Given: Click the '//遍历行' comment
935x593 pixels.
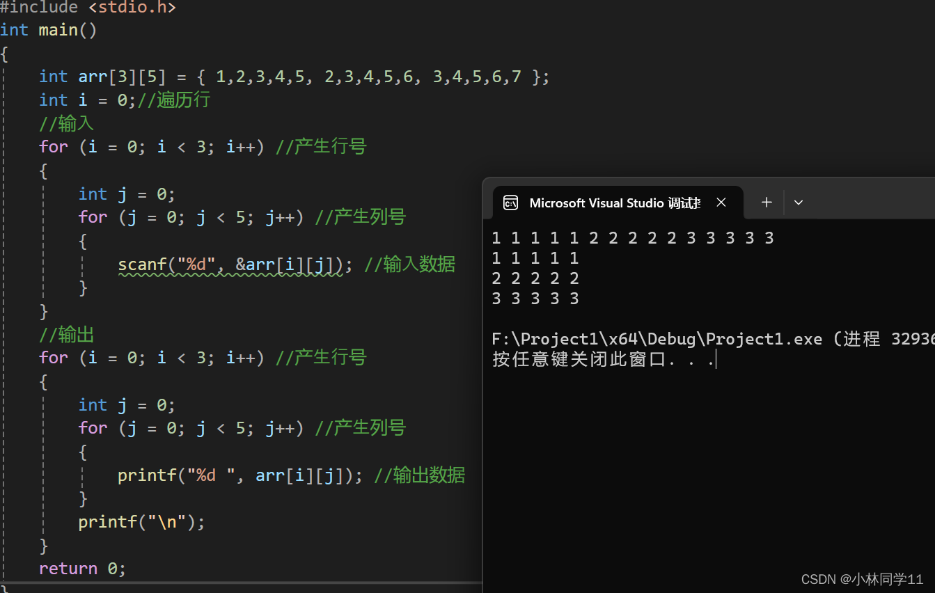Looking at the screenshot, I should point(173,100).
